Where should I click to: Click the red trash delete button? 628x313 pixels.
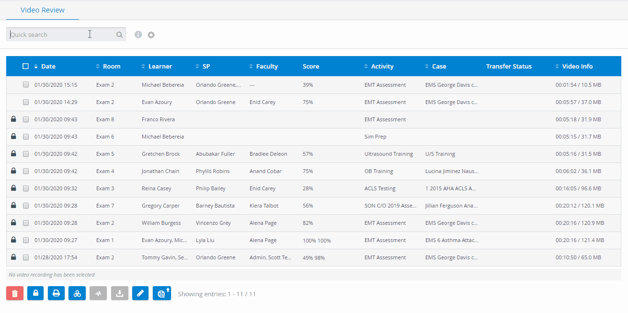point(15,293)
